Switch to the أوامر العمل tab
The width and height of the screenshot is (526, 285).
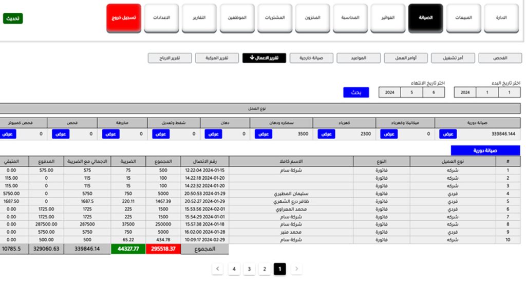[405, 58]
